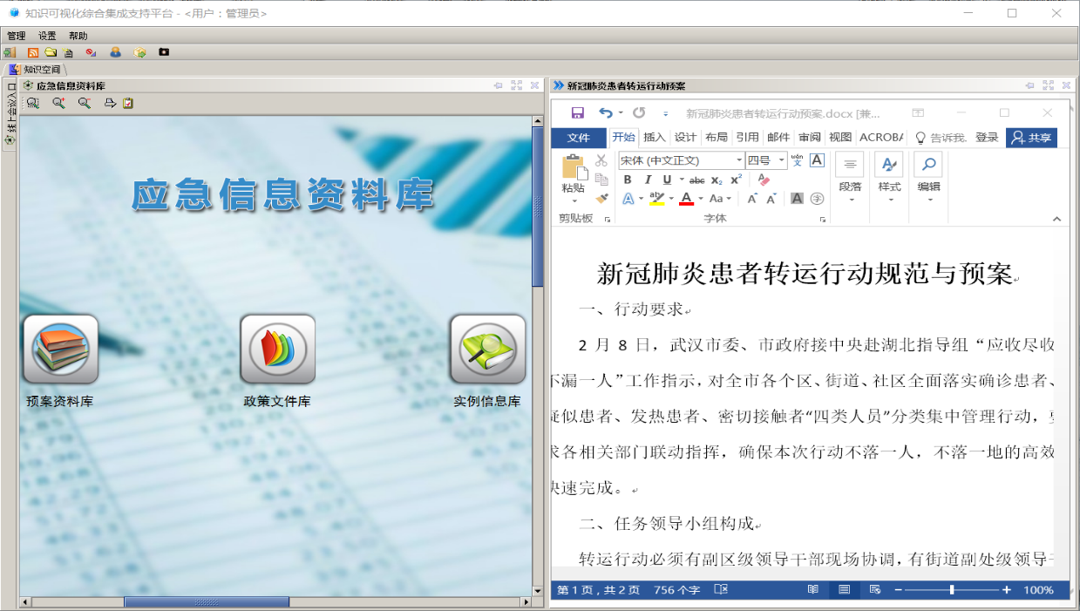
Task: Open the 文件 tab in Word
Action: click(579, 138)
